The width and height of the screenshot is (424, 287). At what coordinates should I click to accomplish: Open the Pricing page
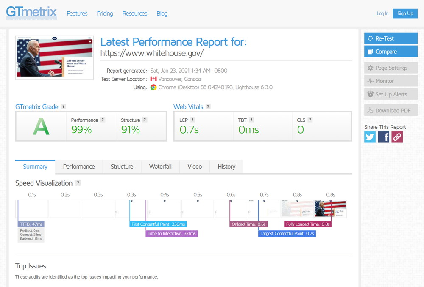click(x=105, y=14)
